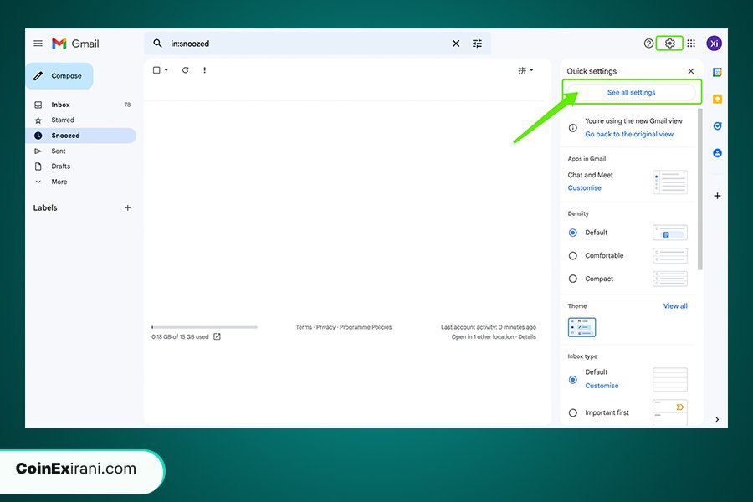Select Important first inbox type
The height and width of the screenshot is (502, 753).
point(572,412)
